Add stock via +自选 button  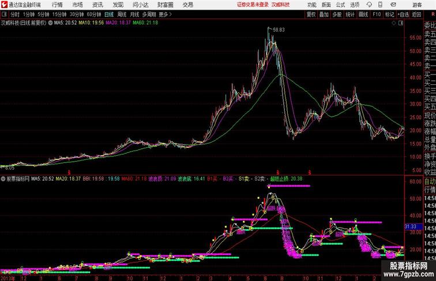(x=403, y=14)
